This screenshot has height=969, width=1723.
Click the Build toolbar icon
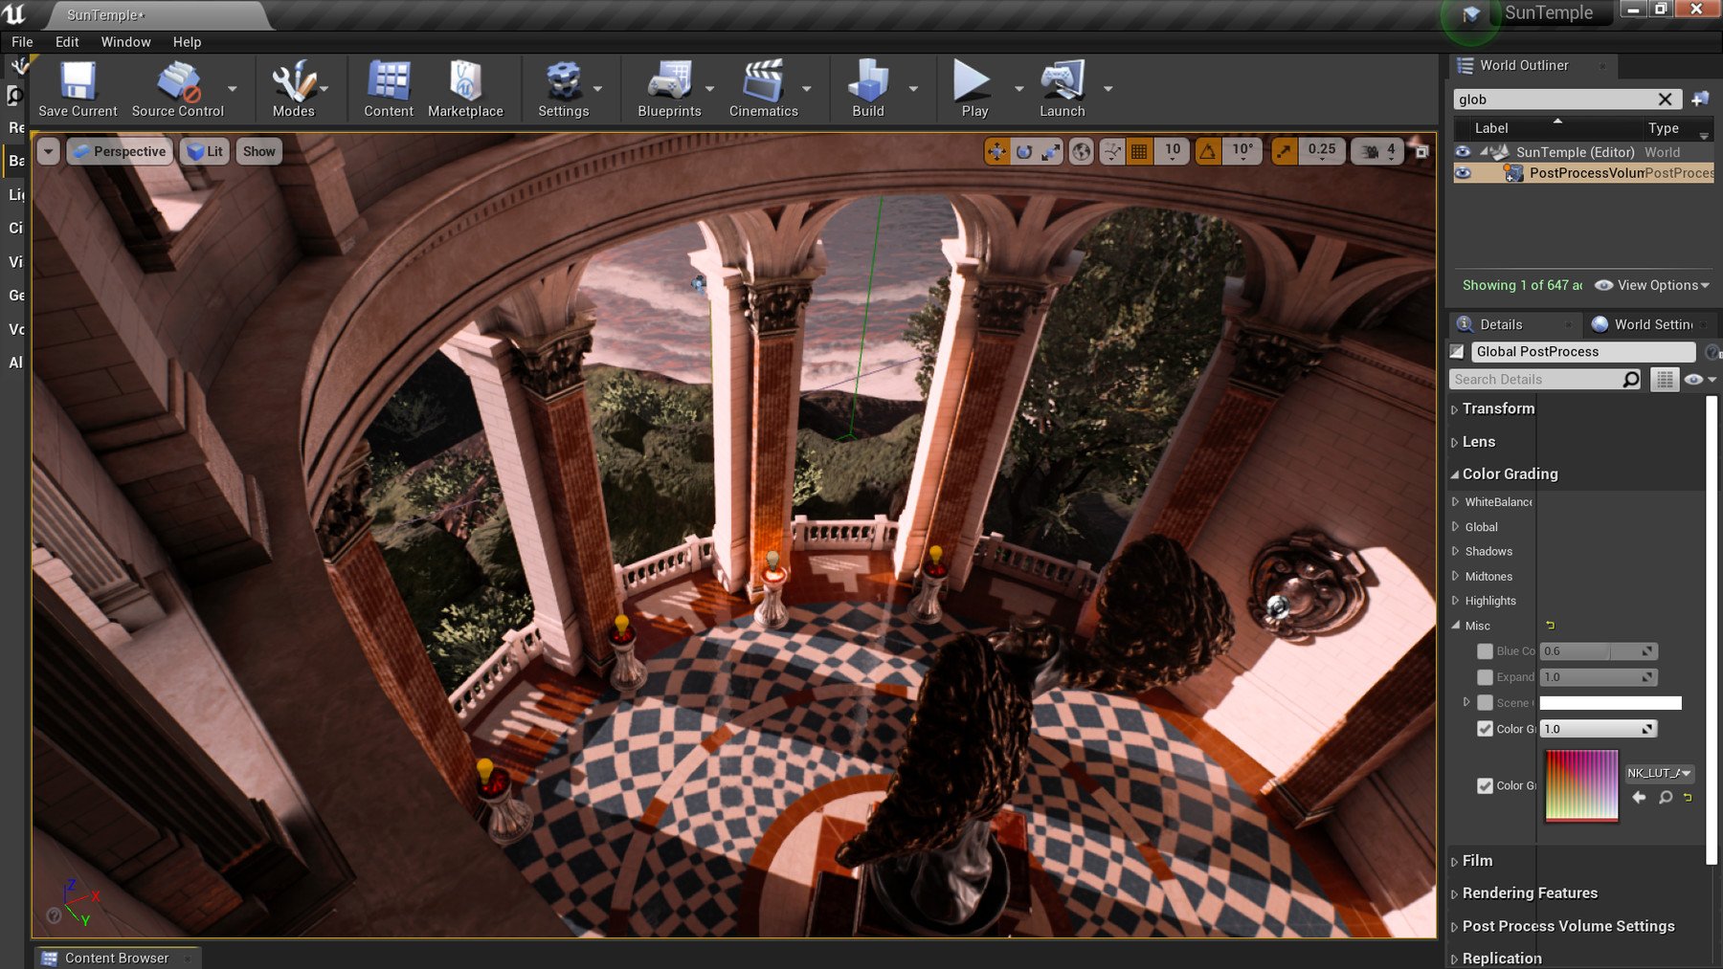866,86
